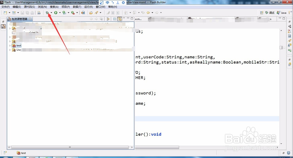
Task: Open the Run configurations dropdown arrow
Action: pyautogui.click(x=60, y=13)
